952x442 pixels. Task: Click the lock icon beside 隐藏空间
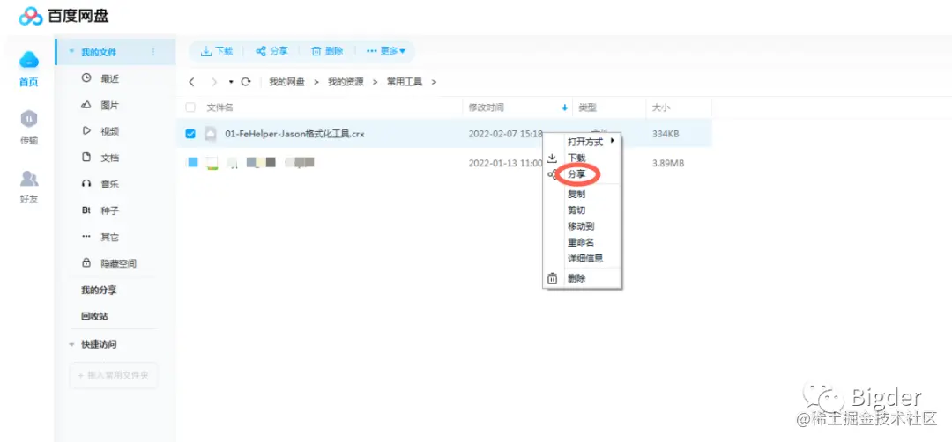tap(86, 263)
